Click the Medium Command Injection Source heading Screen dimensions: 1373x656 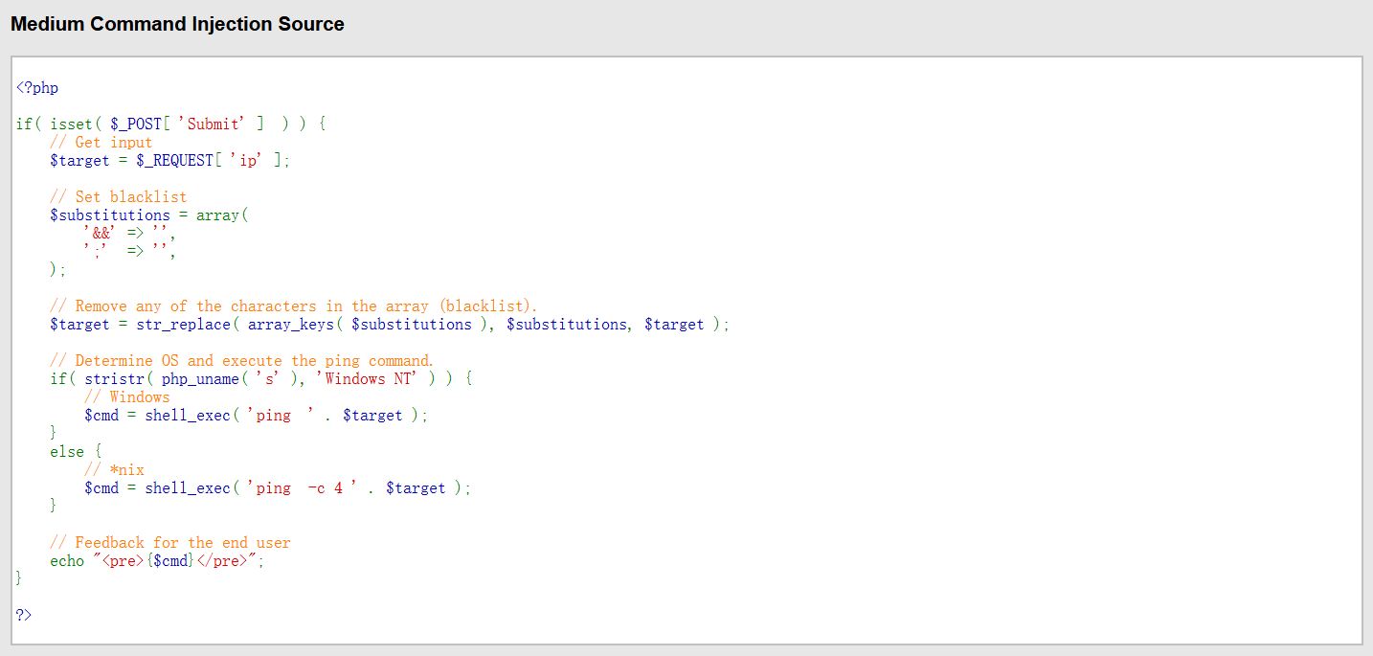pos(177,25)
